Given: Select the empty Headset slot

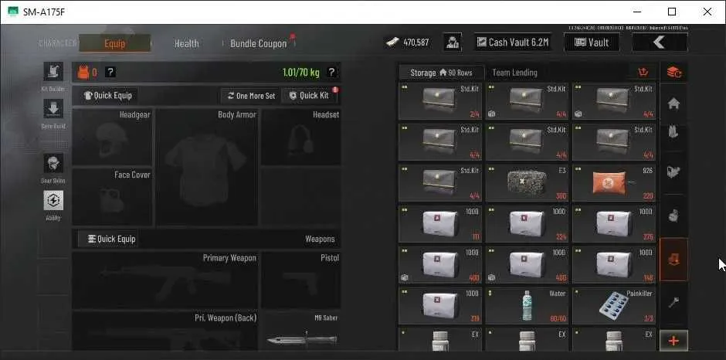Looking at the screenshot, I should 301,137.
